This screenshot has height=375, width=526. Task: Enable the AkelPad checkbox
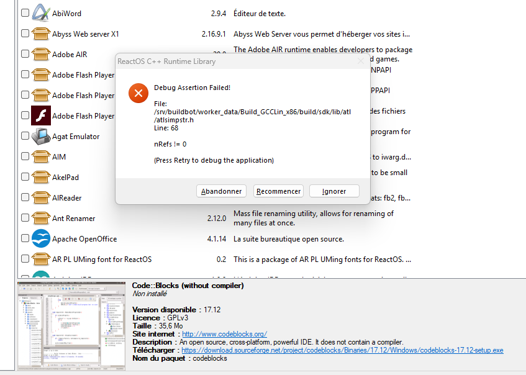[25, 176]
